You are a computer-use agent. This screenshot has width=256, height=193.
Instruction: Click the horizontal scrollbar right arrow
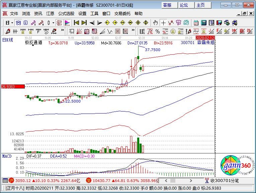click(x=191, y=181)
